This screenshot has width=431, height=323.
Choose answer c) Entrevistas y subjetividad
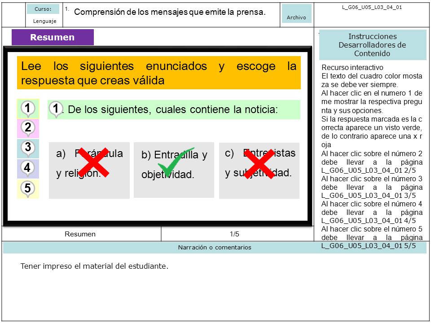[259, 170]
